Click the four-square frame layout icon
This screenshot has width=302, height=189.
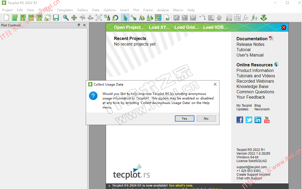point(158,18)
